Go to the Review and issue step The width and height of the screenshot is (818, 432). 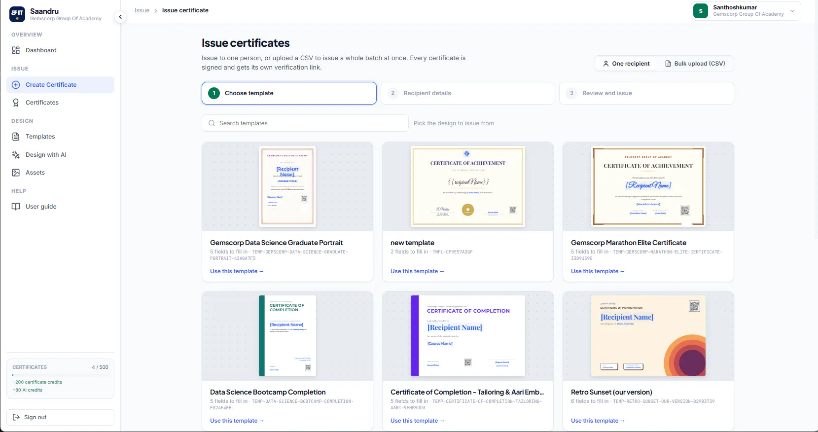pos(646,93)
